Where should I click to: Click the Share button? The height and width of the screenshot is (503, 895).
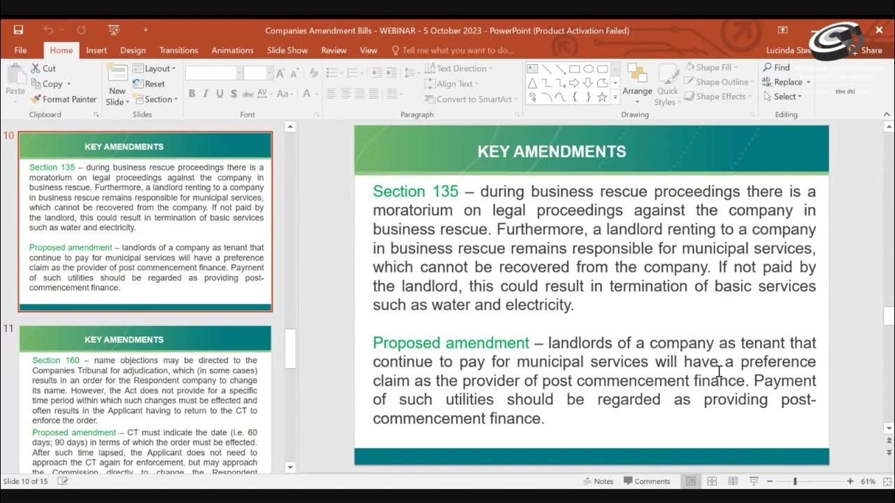[x=866, y=50]
